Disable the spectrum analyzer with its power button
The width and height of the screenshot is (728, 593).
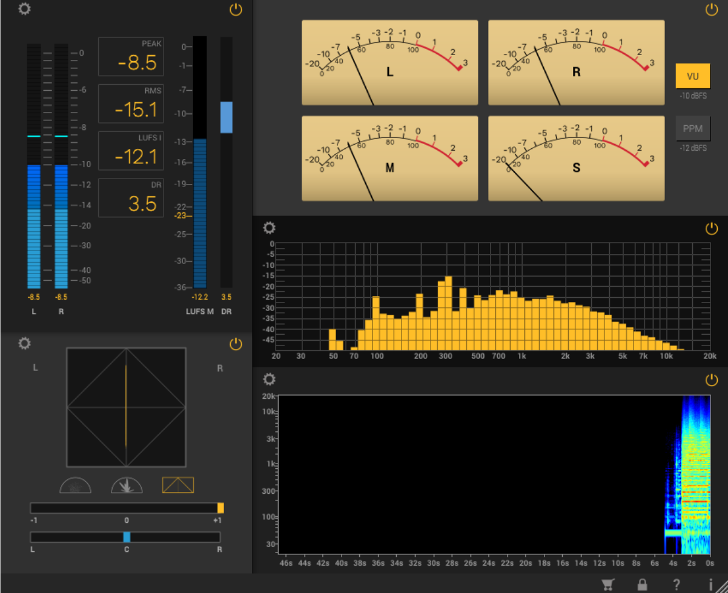point(712,229)
